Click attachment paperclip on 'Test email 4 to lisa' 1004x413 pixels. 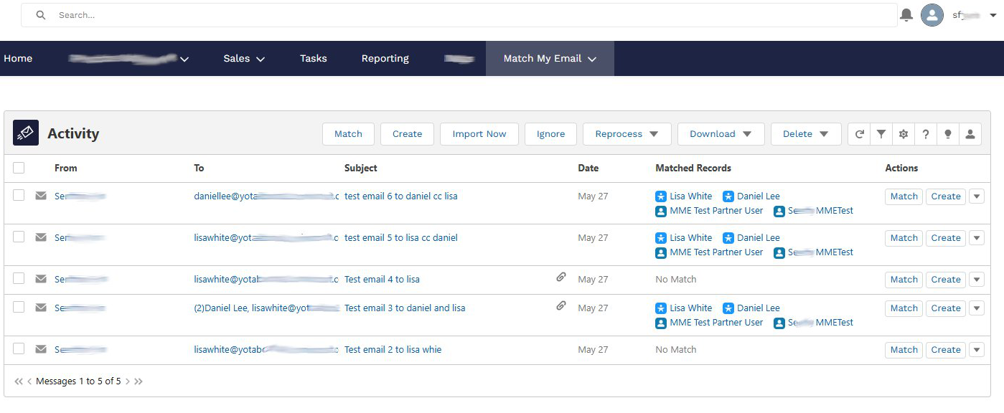[561, 277]
